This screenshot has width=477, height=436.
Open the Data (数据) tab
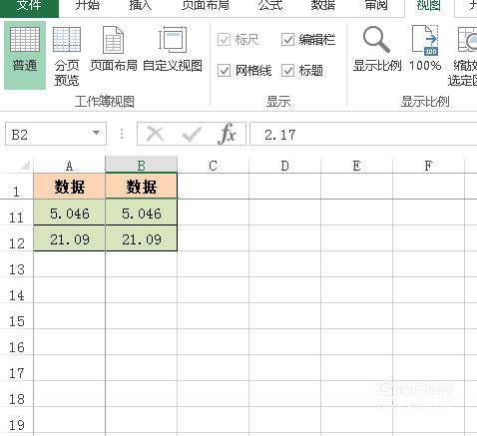(x=323, y=5)
